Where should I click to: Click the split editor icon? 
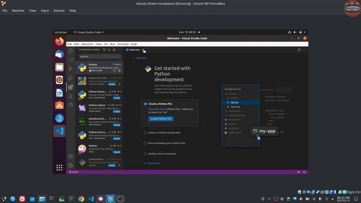tap(299, 50)
